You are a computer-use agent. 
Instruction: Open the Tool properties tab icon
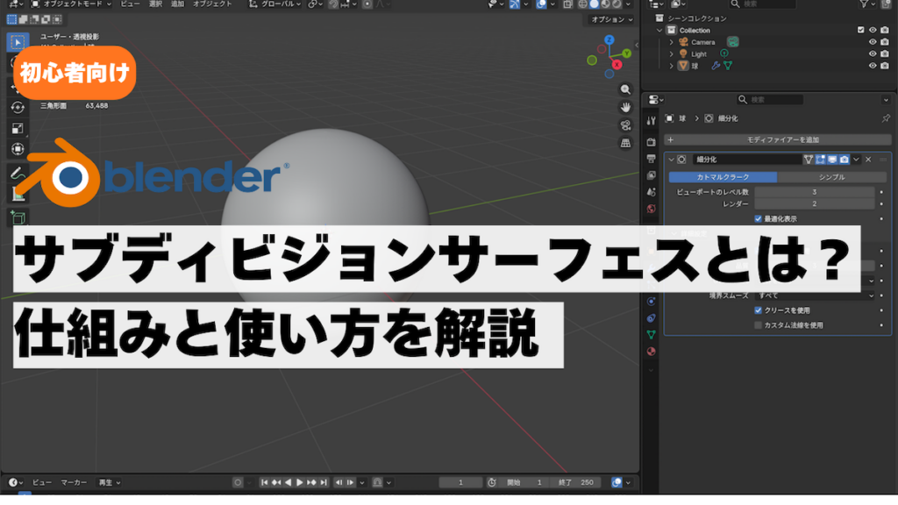651,120
